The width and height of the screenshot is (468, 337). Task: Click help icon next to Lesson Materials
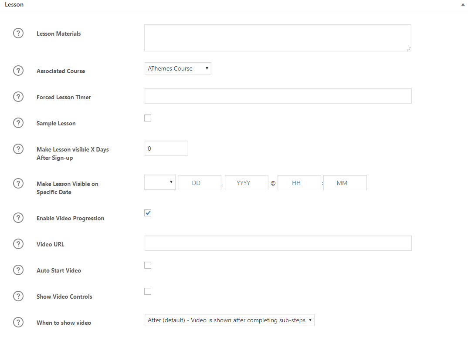click(18, 34)
